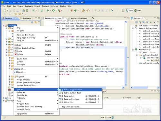Select btn1 : Button field in Outline
The image size is (161, 121).
click(x=149, y=52)
